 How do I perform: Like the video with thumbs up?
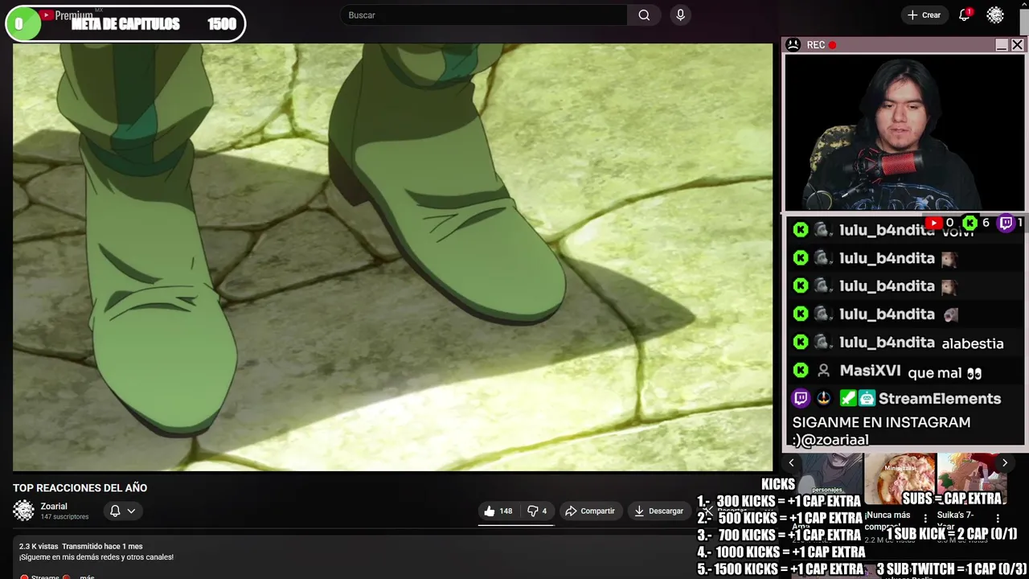coord(498,511)
